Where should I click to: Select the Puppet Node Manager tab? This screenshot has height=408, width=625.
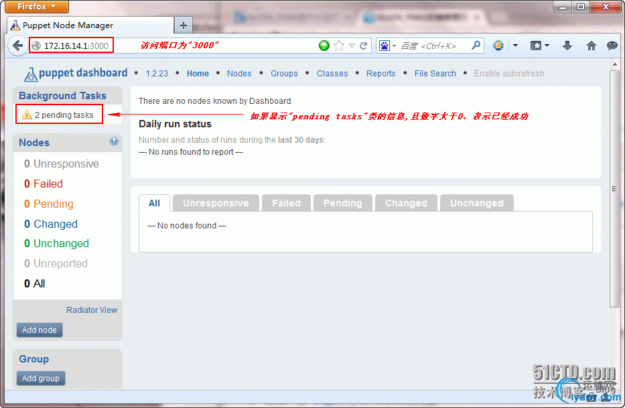pyautogui.click(x=90, y=25)
